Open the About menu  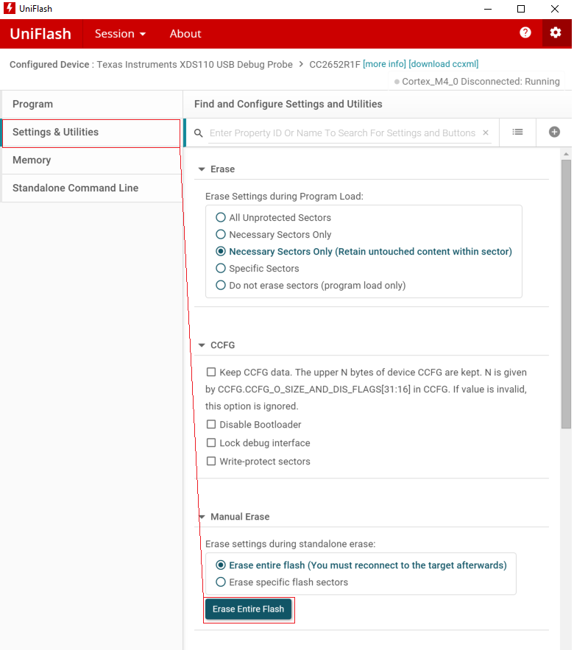[x=185, y=34]
